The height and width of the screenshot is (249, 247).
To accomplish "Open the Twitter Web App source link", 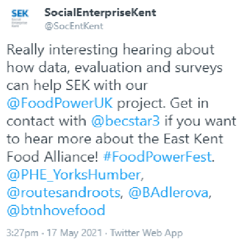I will [x=146, y=233].
